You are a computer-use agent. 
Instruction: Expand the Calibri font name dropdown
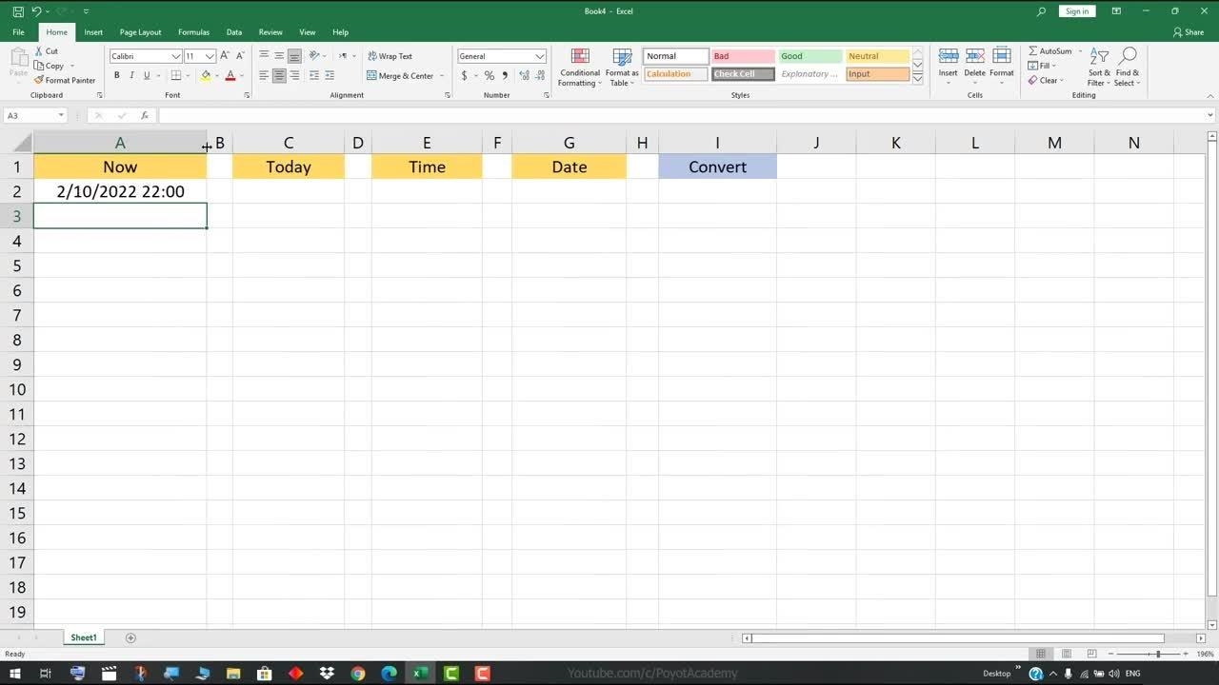click(x=176, y=56)
